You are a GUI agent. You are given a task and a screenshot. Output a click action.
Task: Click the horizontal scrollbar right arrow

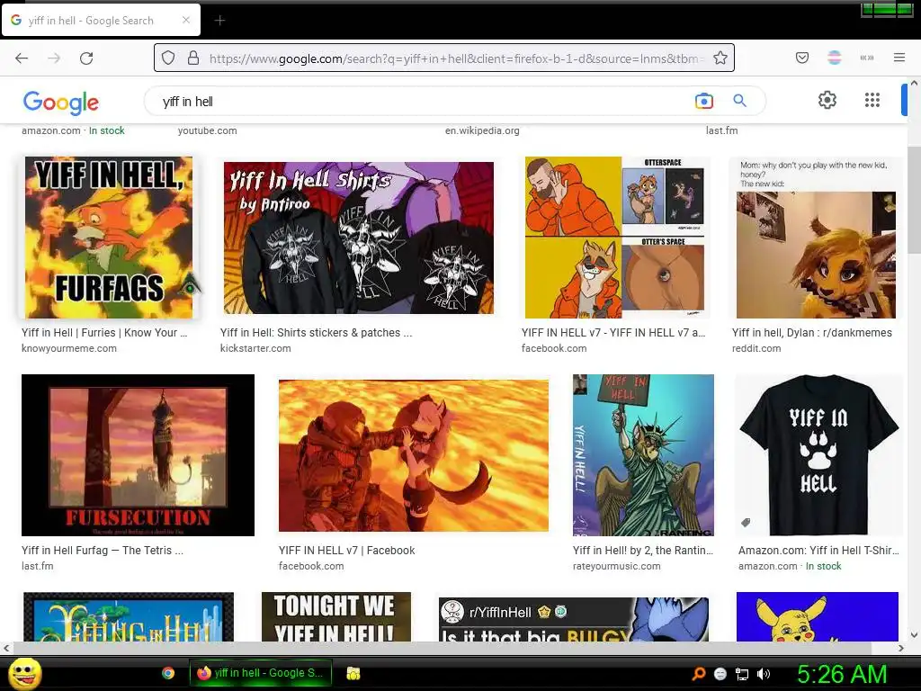(901, 648)
